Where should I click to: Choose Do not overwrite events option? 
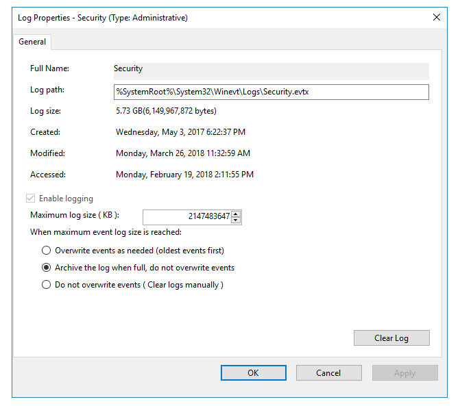(46, 285)
